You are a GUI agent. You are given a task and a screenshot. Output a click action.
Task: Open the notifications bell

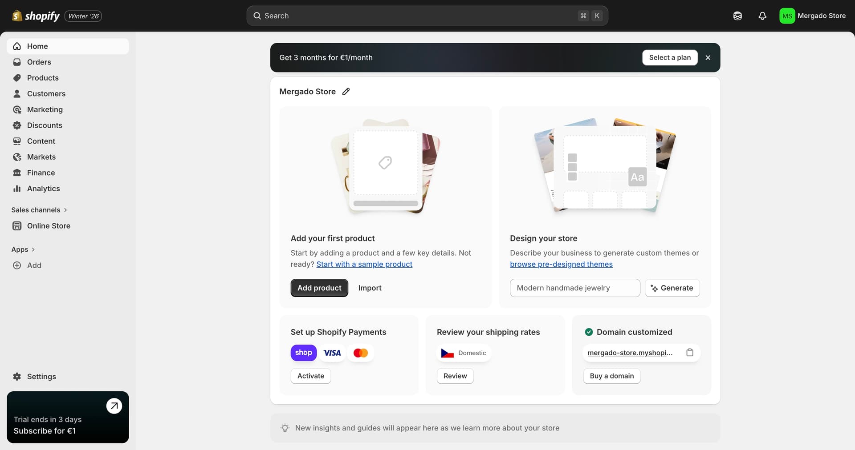point(762,16)
